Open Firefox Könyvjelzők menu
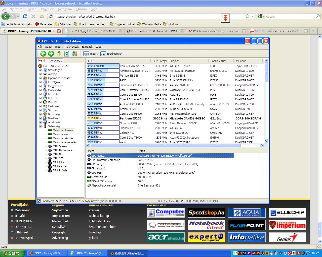This screenshot has width=322, height=257. click(x=65, y=9)
